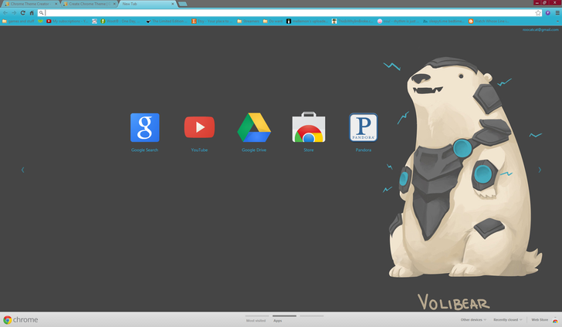Open the Streamers bookmark folder

[248, 21]
